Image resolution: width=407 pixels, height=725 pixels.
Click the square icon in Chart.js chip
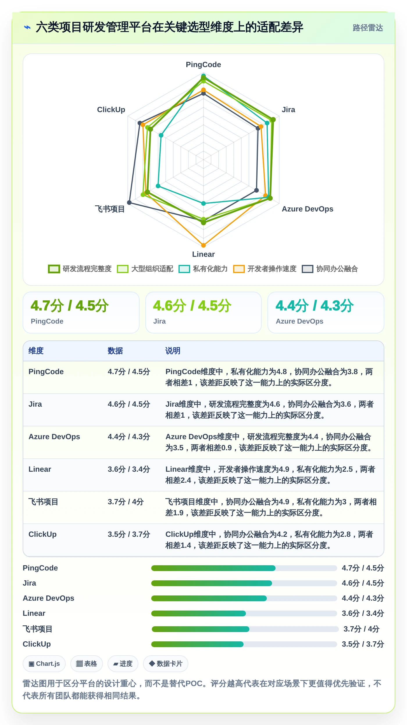pos(31,664)
